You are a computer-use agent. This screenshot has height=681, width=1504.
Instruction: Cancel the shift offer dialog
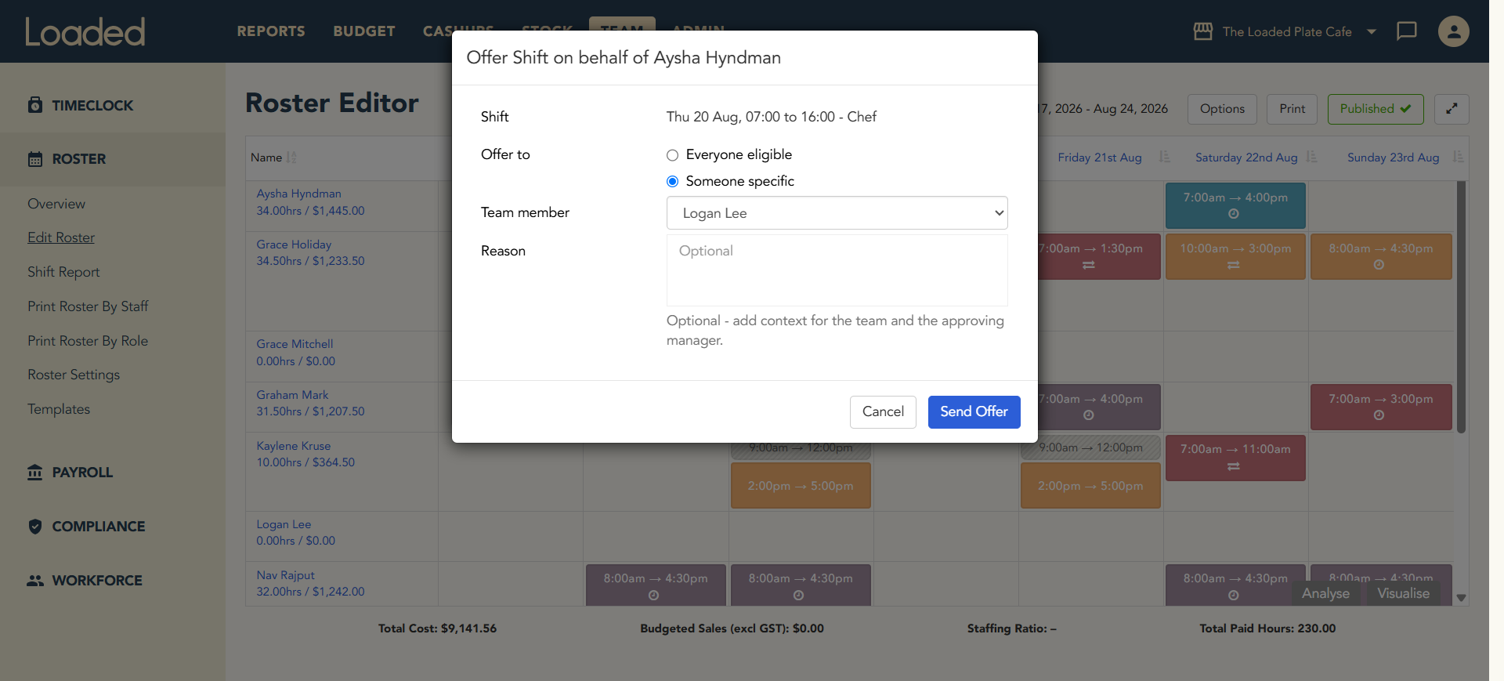(x=883, y=412)
